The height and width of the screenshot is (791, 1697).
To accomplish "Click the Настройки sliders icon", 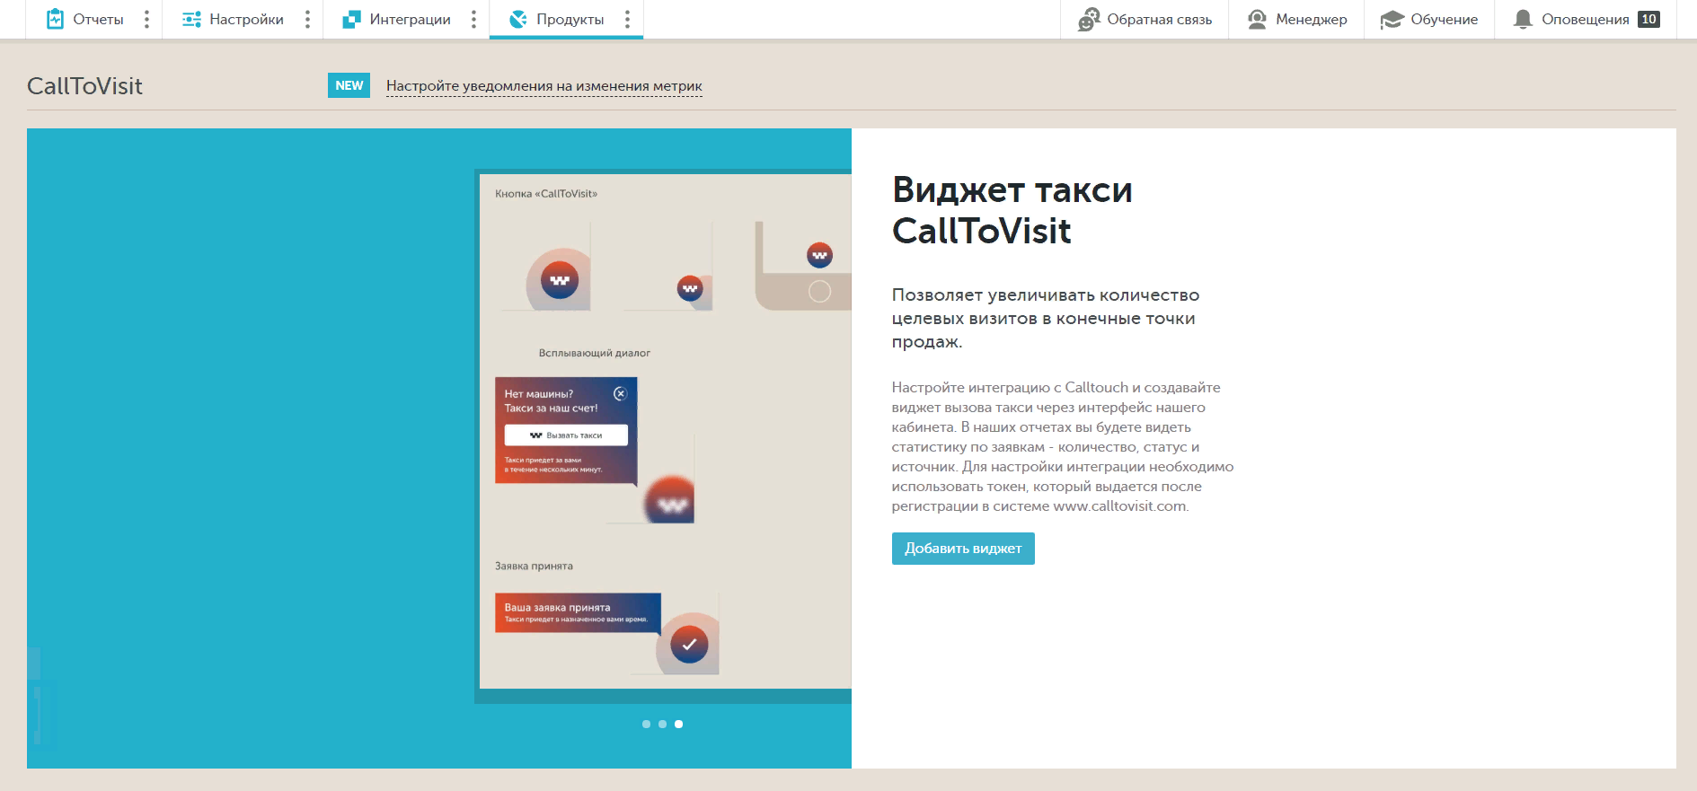I will pyautogui.click(x=191, y=19).
